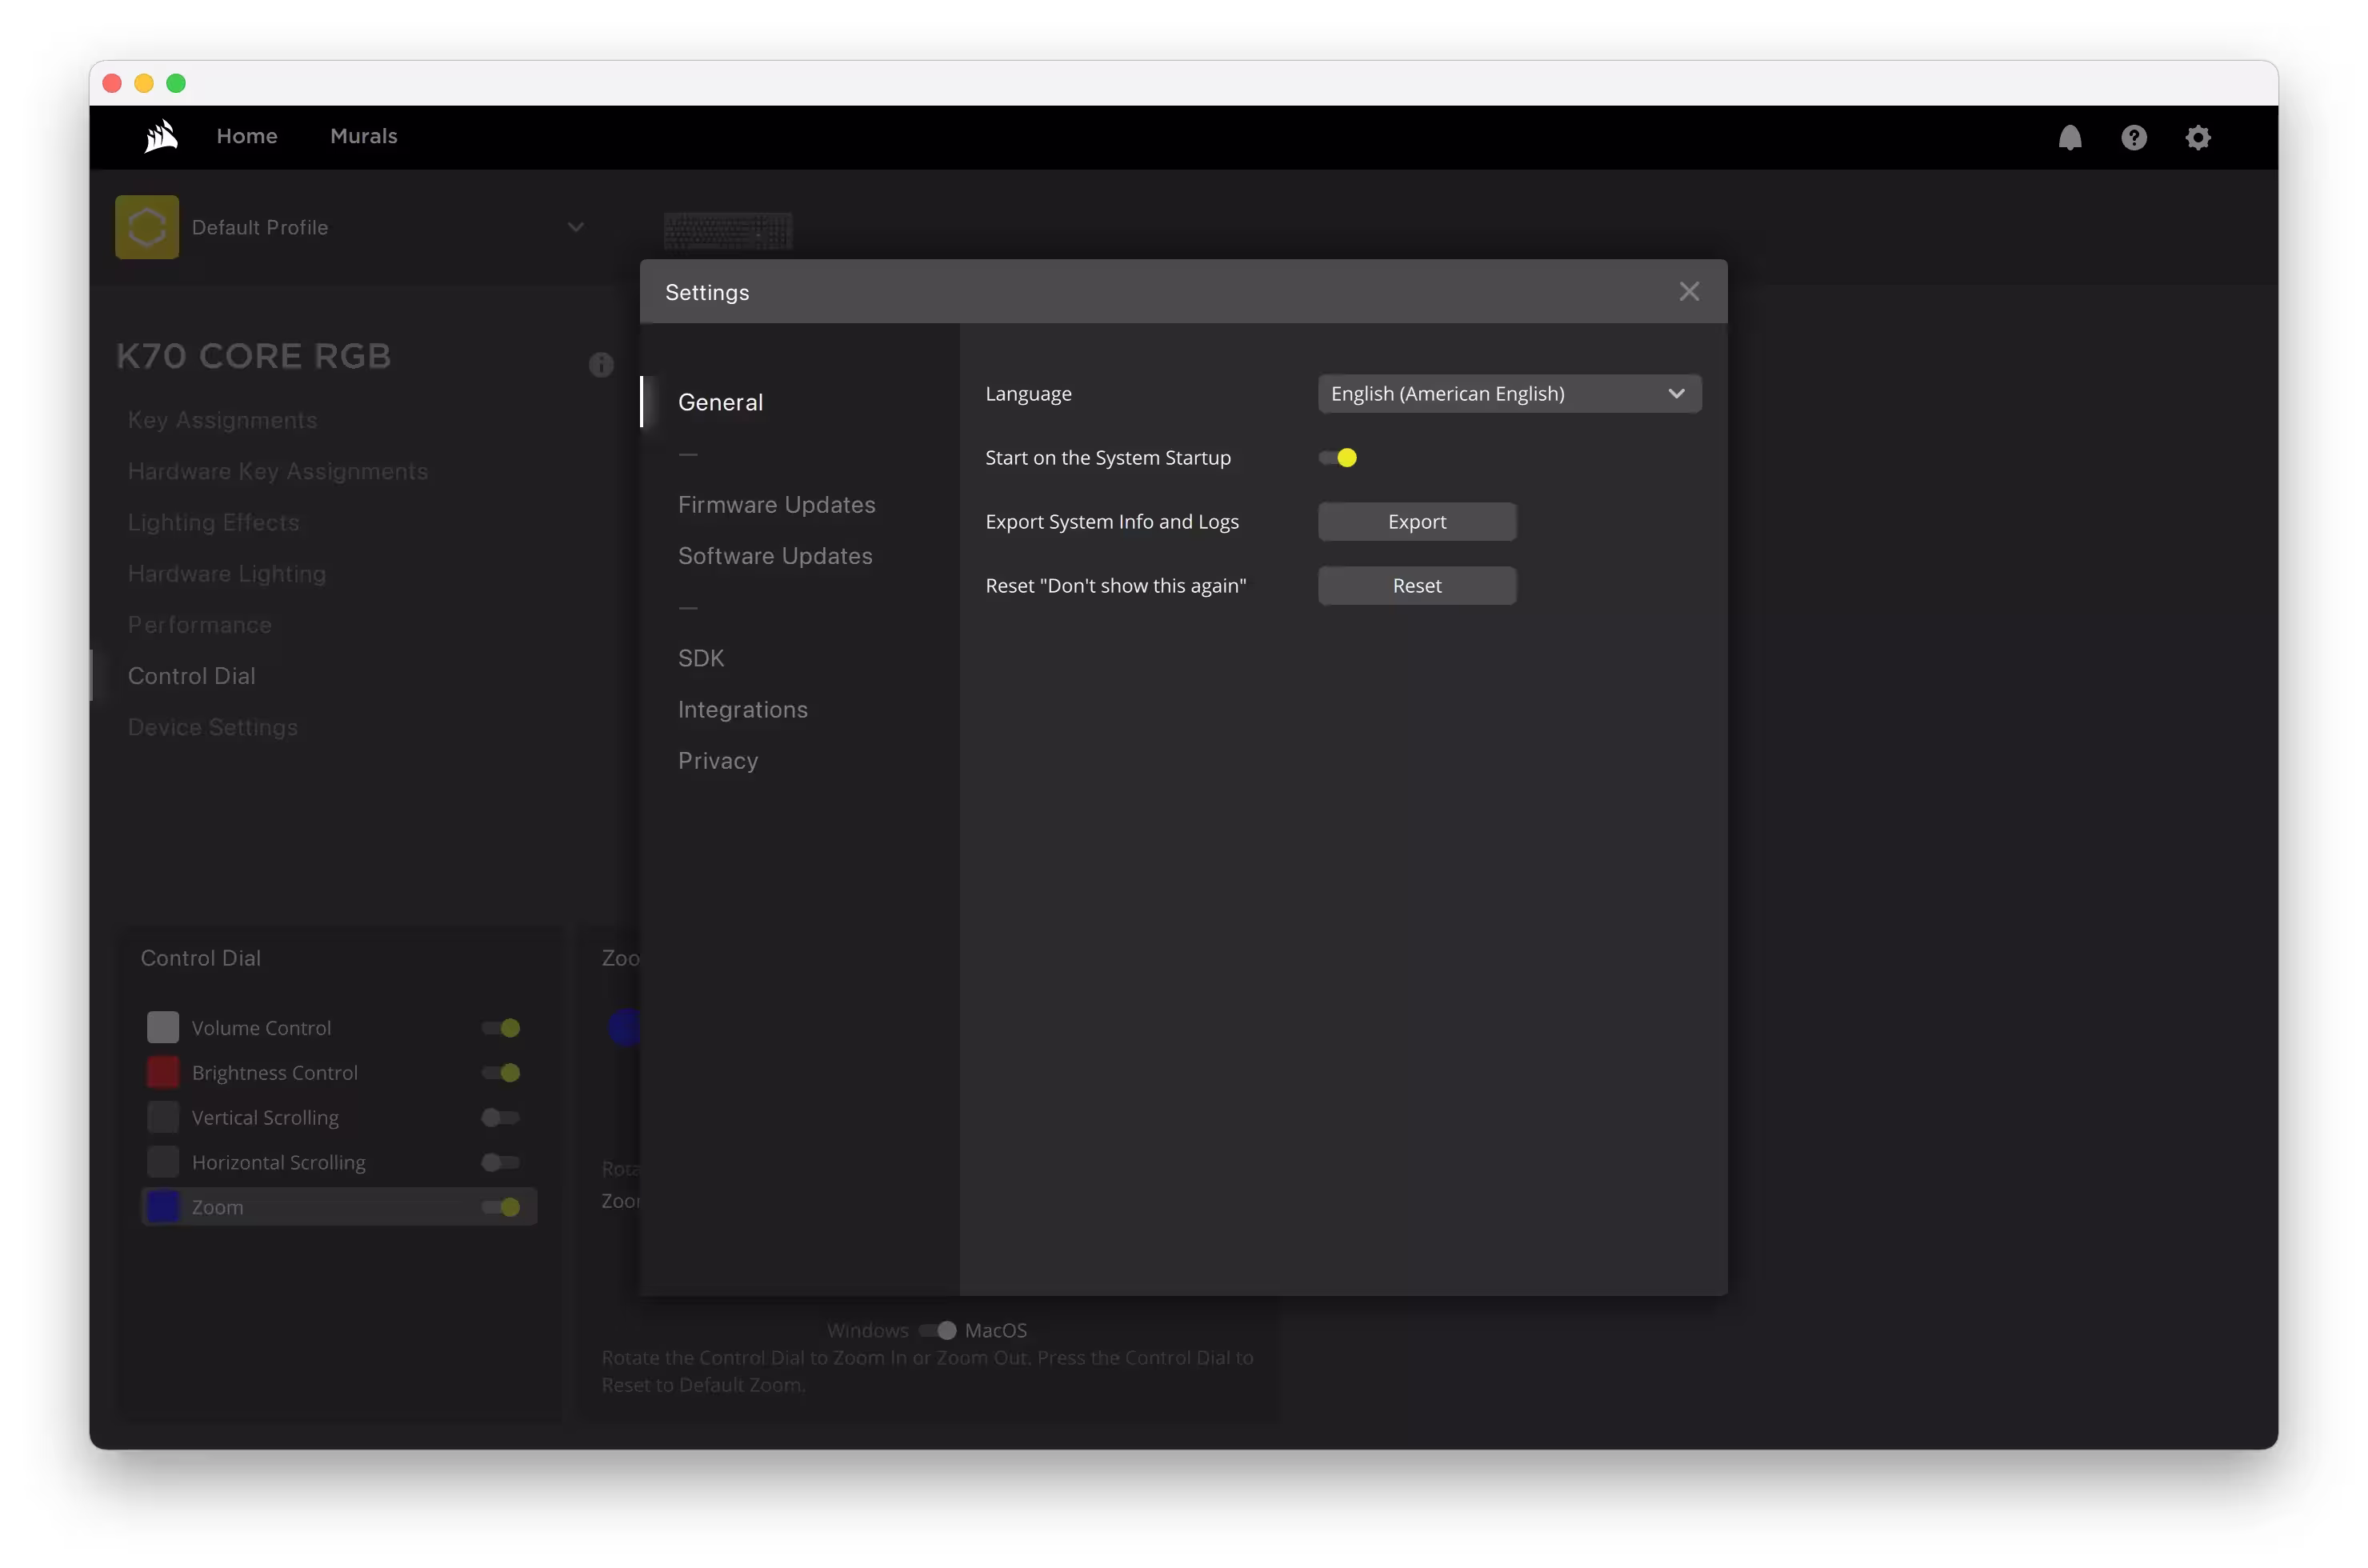The height and width of the screenshot is (1568, 2368).
Task: Click the Zoom blue color swatch
Action: 163,1207
